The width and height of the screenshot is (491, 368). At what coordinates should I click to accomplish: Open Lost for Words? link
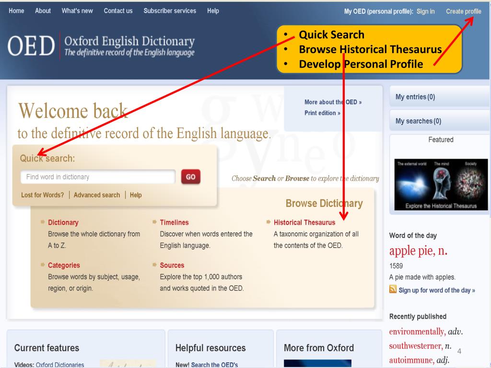tap(42, 195)
